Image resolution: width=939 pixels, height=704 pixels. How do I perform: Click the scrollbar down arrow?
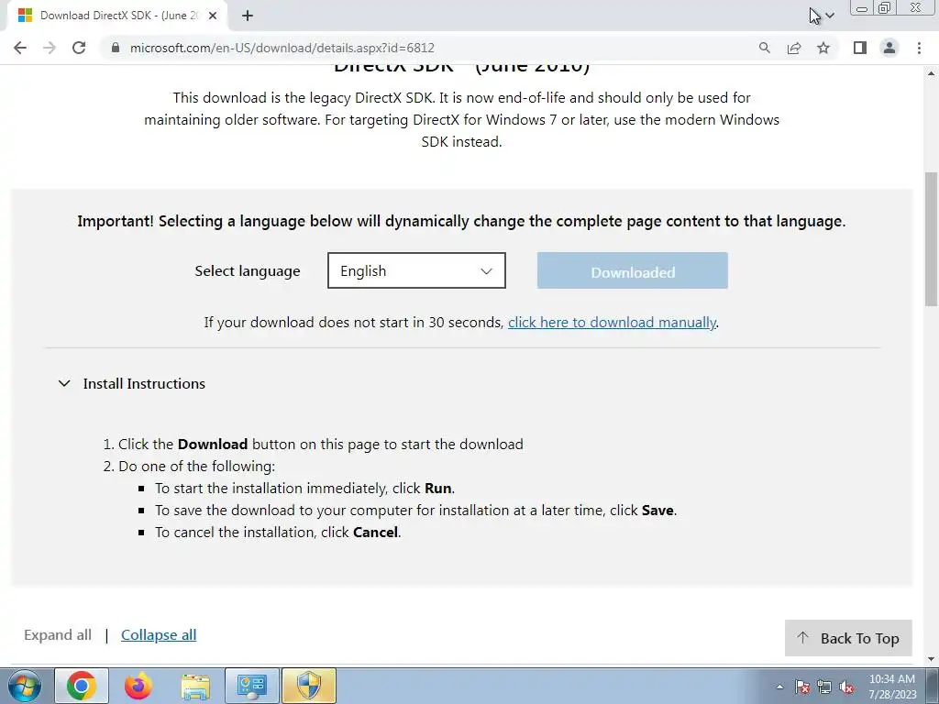[x=932, y=658]
